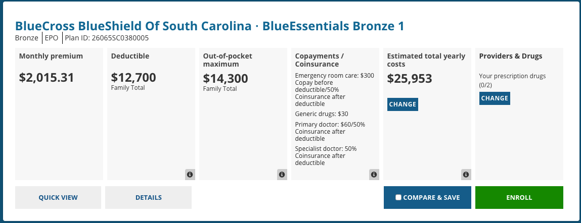The height and width of the screenshot is (223, 581).
Task: Click the $14,300 out-of-pocket maximum amount
Action: [x=226, y=79]
